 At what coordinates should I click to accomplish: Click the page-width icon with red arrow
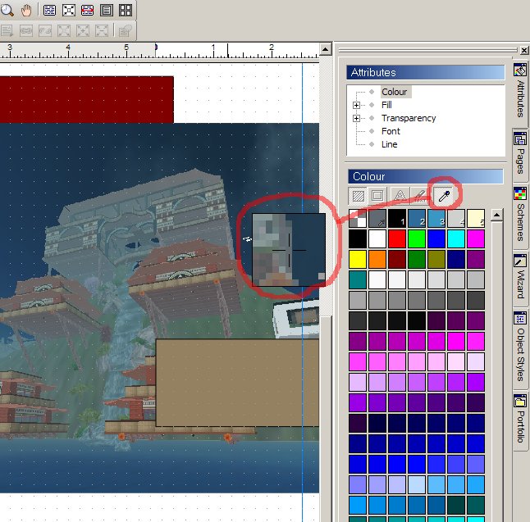(88, 10)
